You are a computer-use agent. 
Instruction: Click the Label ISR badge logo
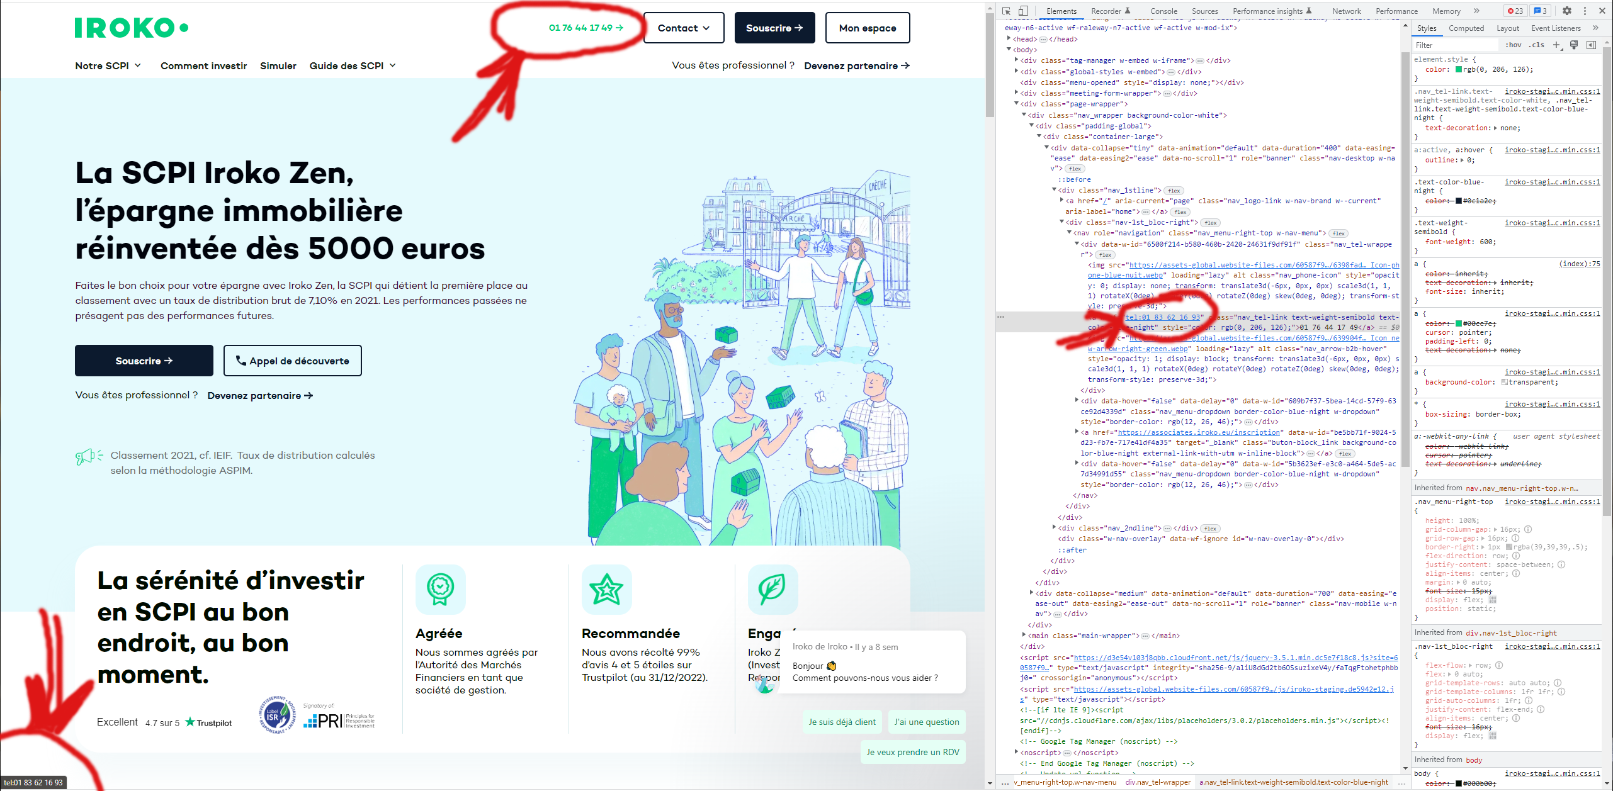277,715
